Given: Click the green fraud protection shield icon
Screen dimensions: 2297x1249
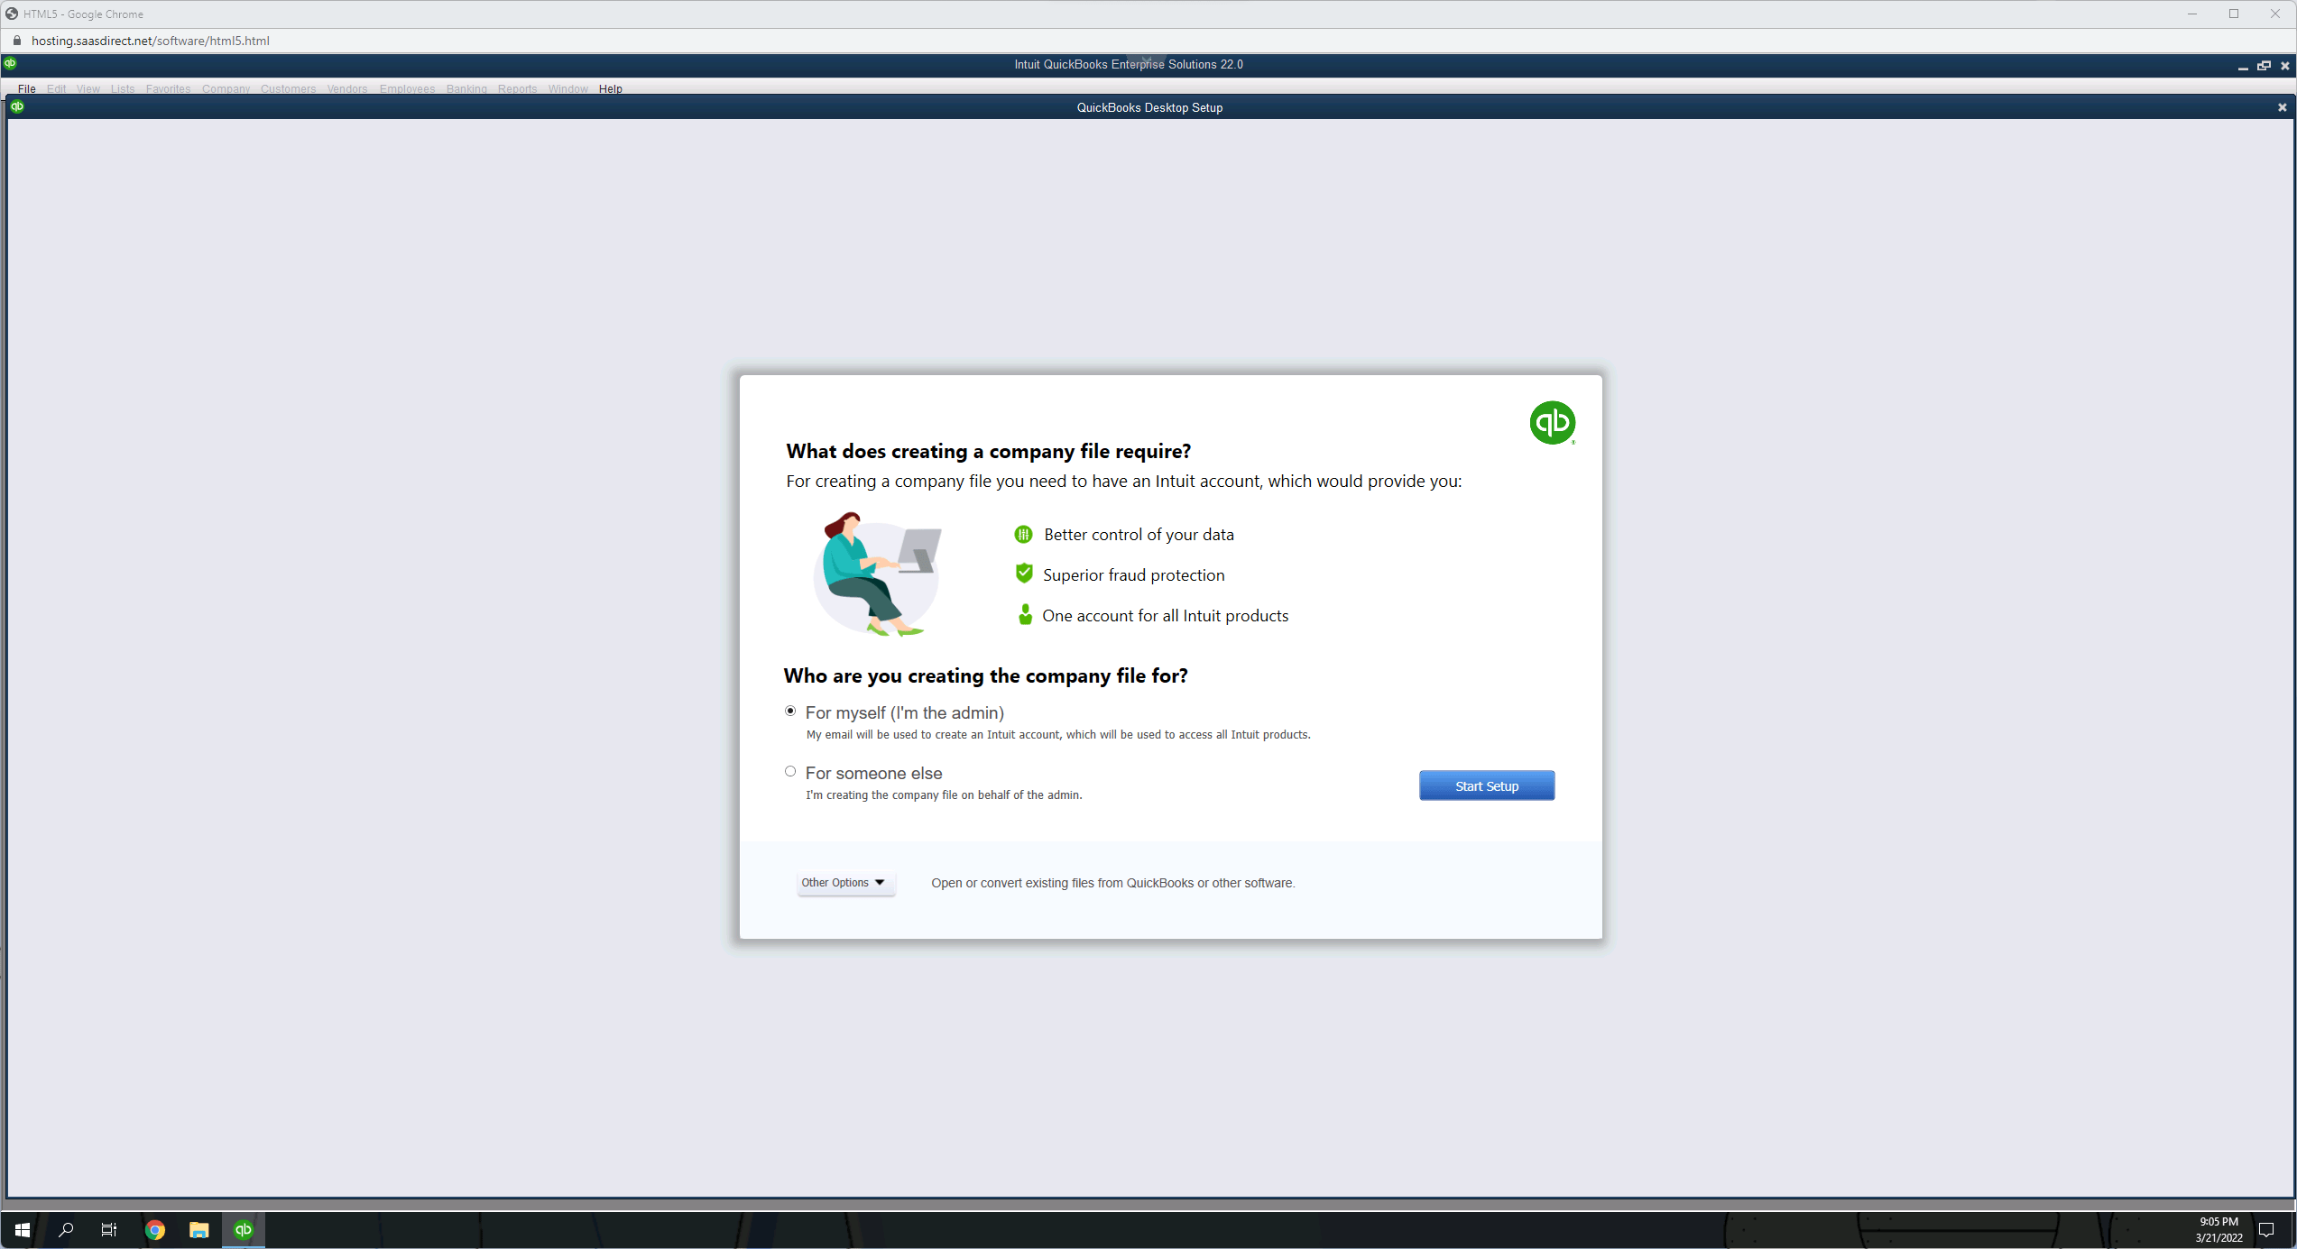Looking at the screenshot, I should tap(1024, 573).
